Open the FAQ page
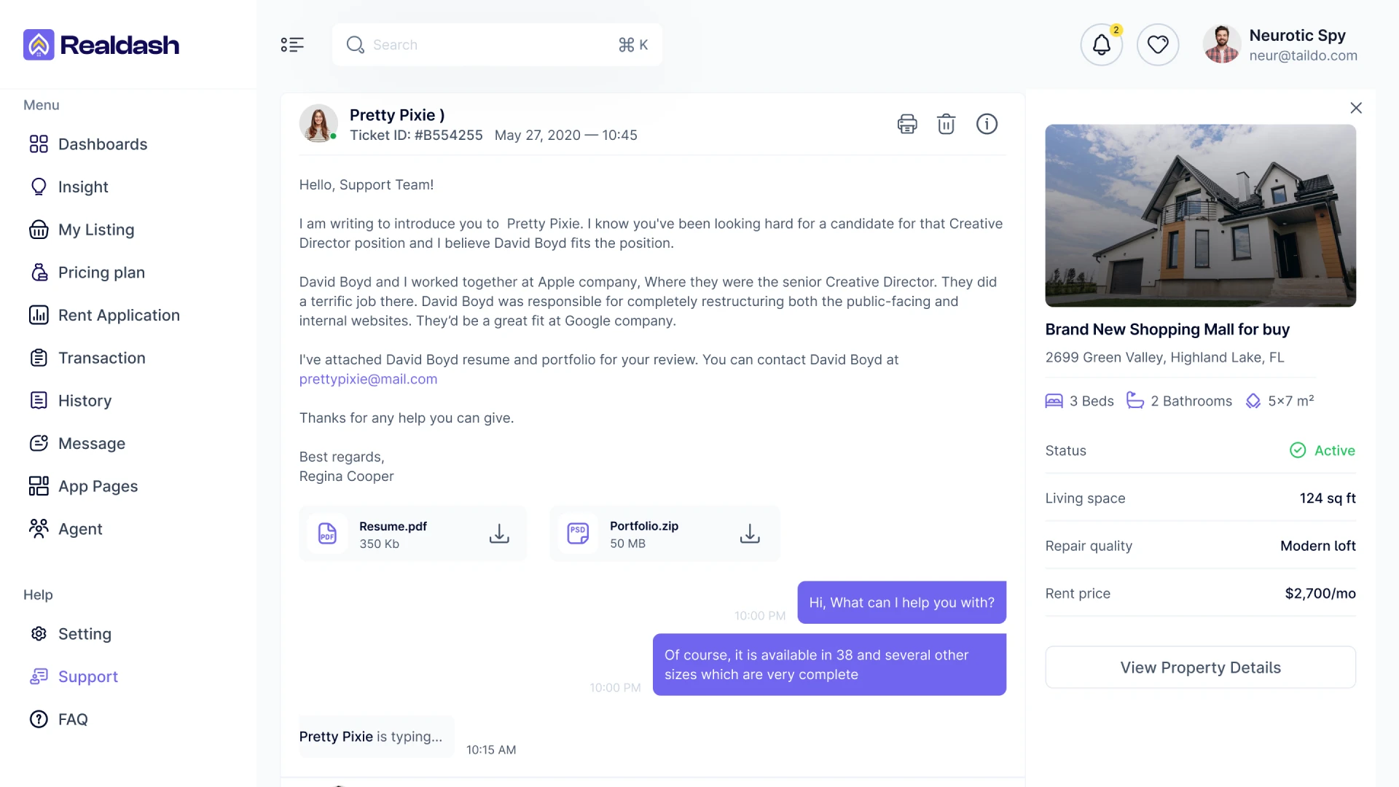 [x=73, y=720]
